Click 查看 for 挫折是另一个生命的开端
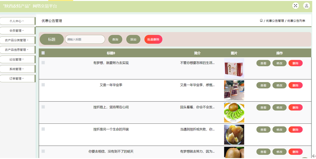 click(x=263, y=130)
